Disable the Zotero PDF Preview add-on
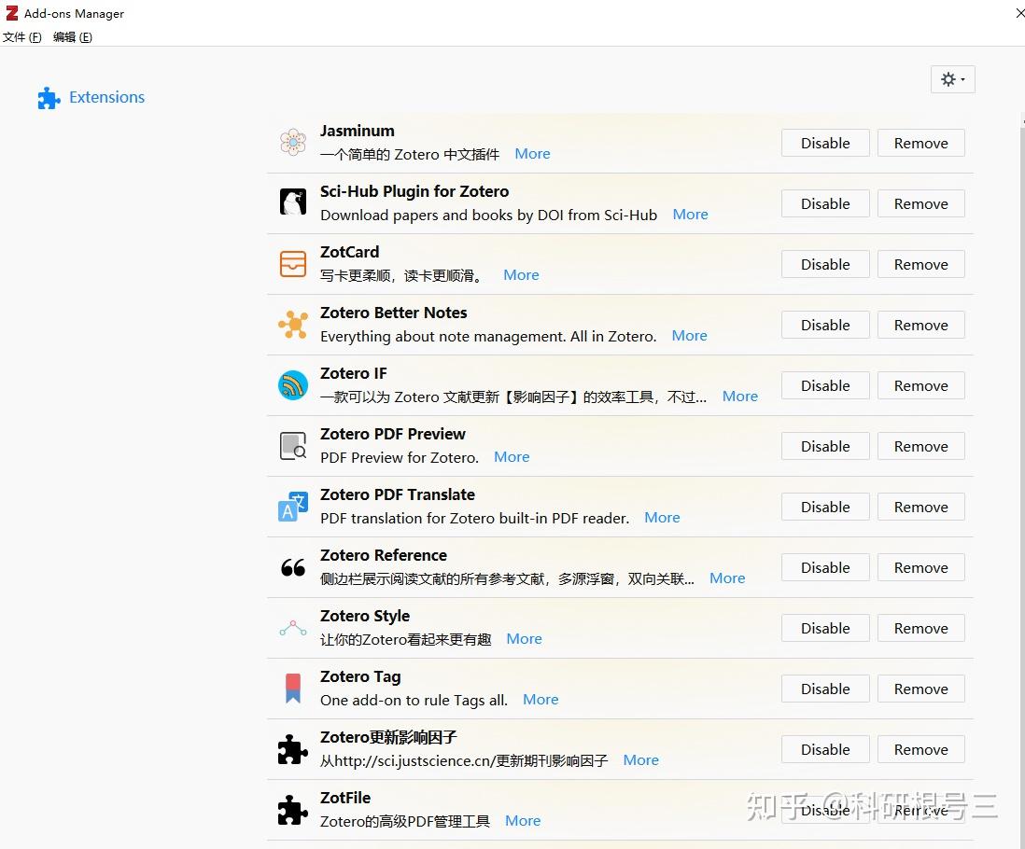 pyautogui.click(x=825, y=446)
